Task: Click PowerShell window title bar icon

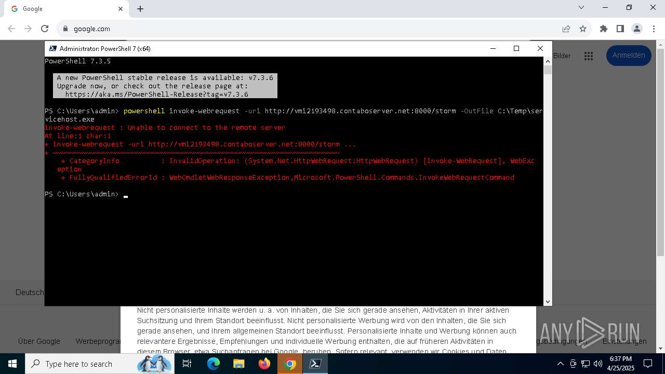Action: point(52,48)
